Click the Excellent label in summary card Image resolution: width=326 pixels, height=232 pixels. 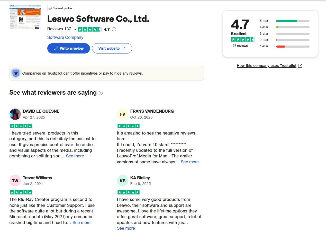point(239,34)
